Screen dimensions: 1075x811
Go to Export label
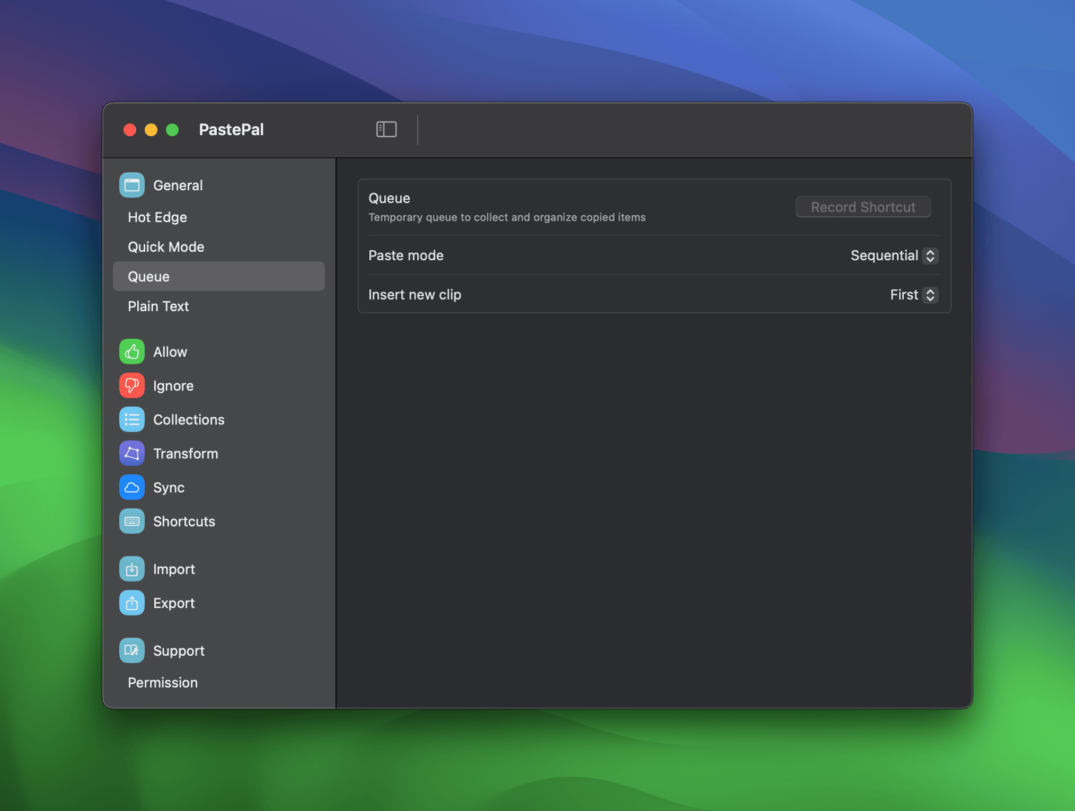click(x=174, y=603)
